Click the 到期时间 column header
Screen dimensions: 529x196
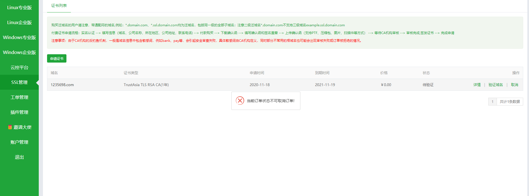(x=322, y=73)
